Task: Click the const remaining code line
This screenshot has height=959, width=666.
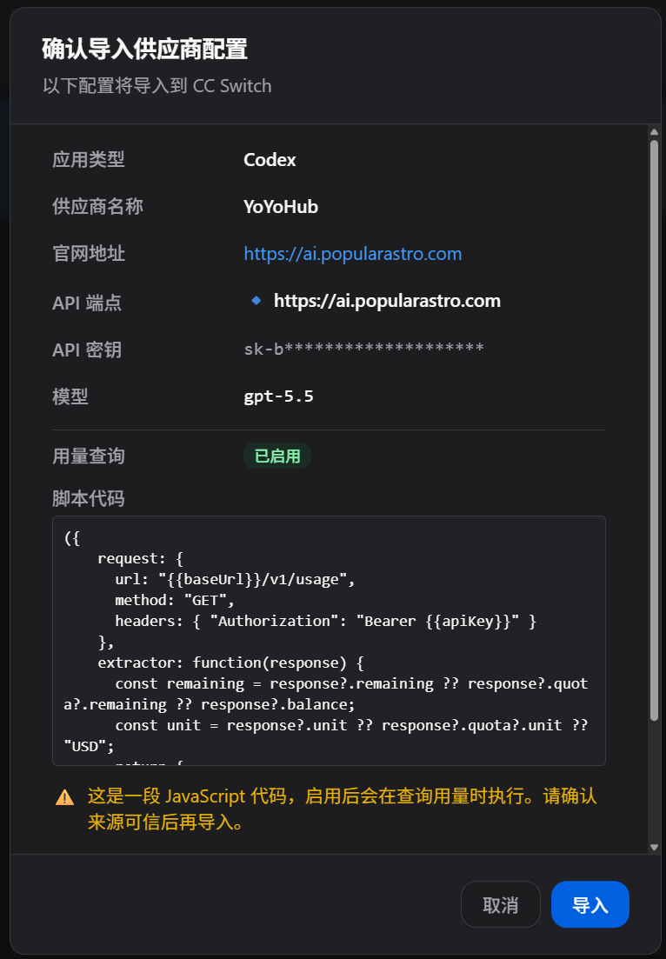Action: pos(326,694)
